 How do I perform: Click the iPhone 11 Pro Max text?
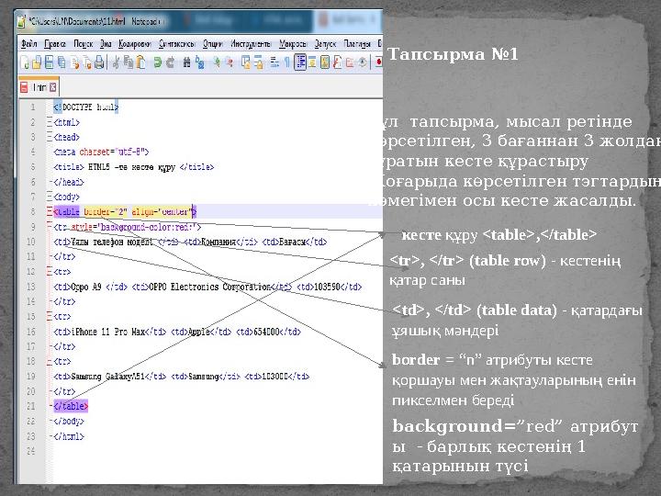pyautogui.click(x=108, y=332)
